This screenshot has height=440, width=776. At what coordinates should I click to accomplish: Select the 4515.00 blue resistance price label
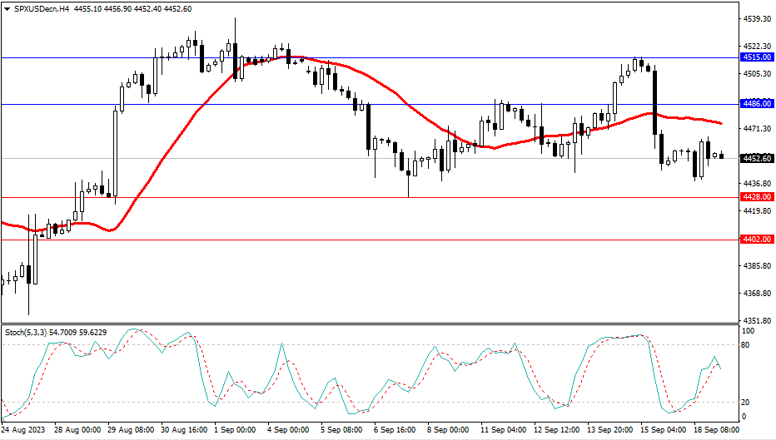click(756, 57)
